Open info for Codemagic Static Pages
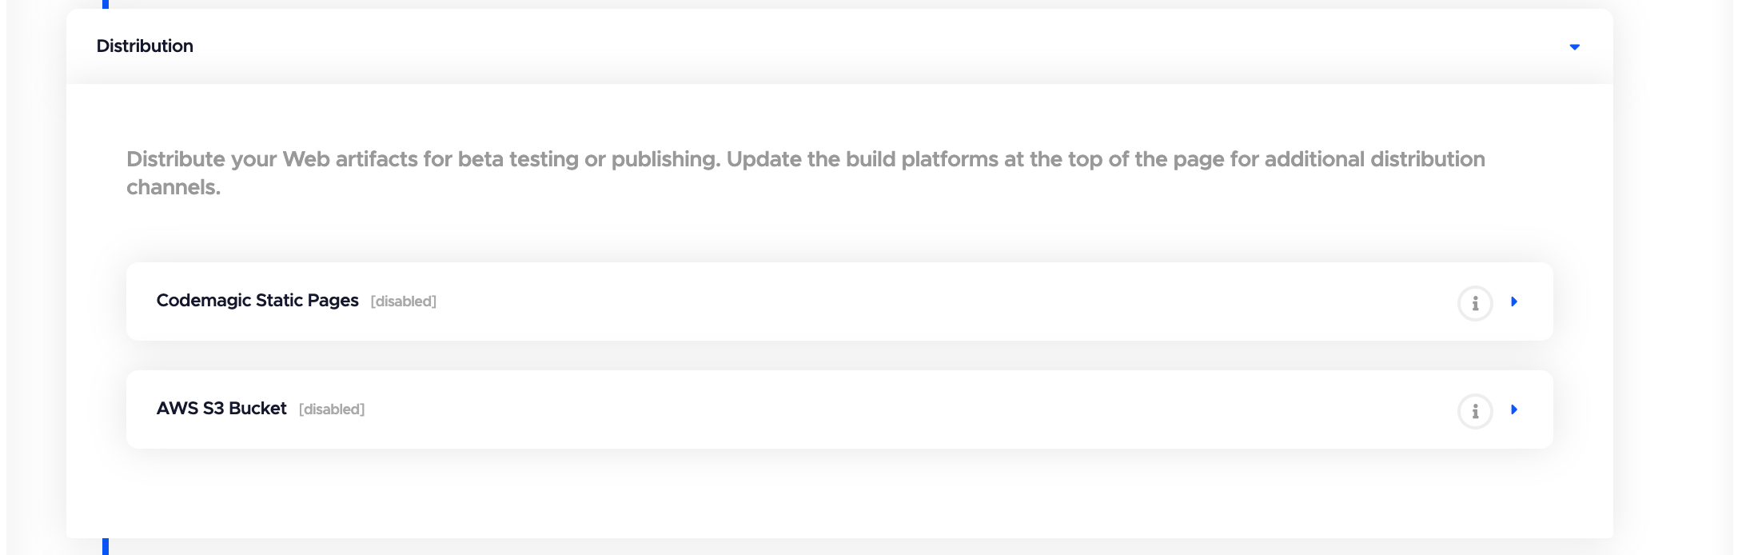Screen dimensions: 1746x555 (x=1475, y=303)
